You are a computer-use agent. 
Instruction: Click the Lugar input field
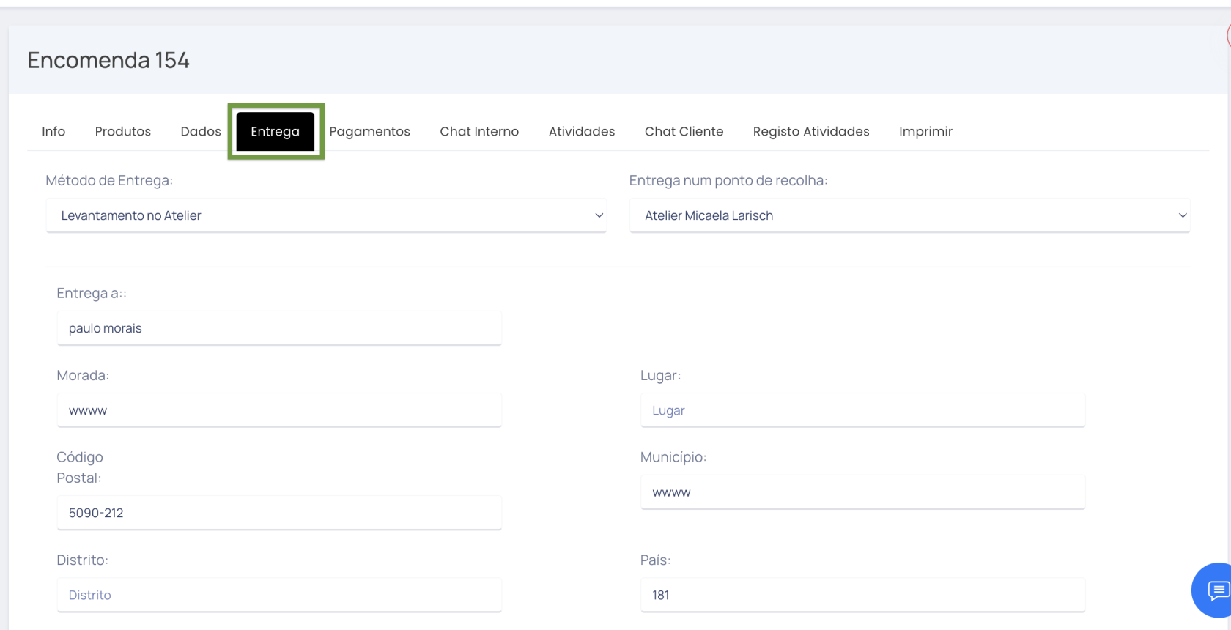tap(862, 410)
